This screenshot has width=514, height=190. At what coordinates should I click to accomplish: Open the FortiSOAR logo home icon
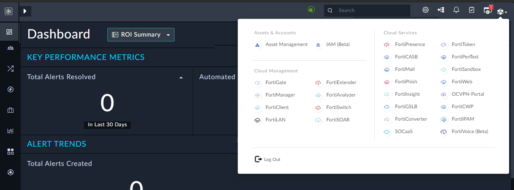(x=8, y=11)
